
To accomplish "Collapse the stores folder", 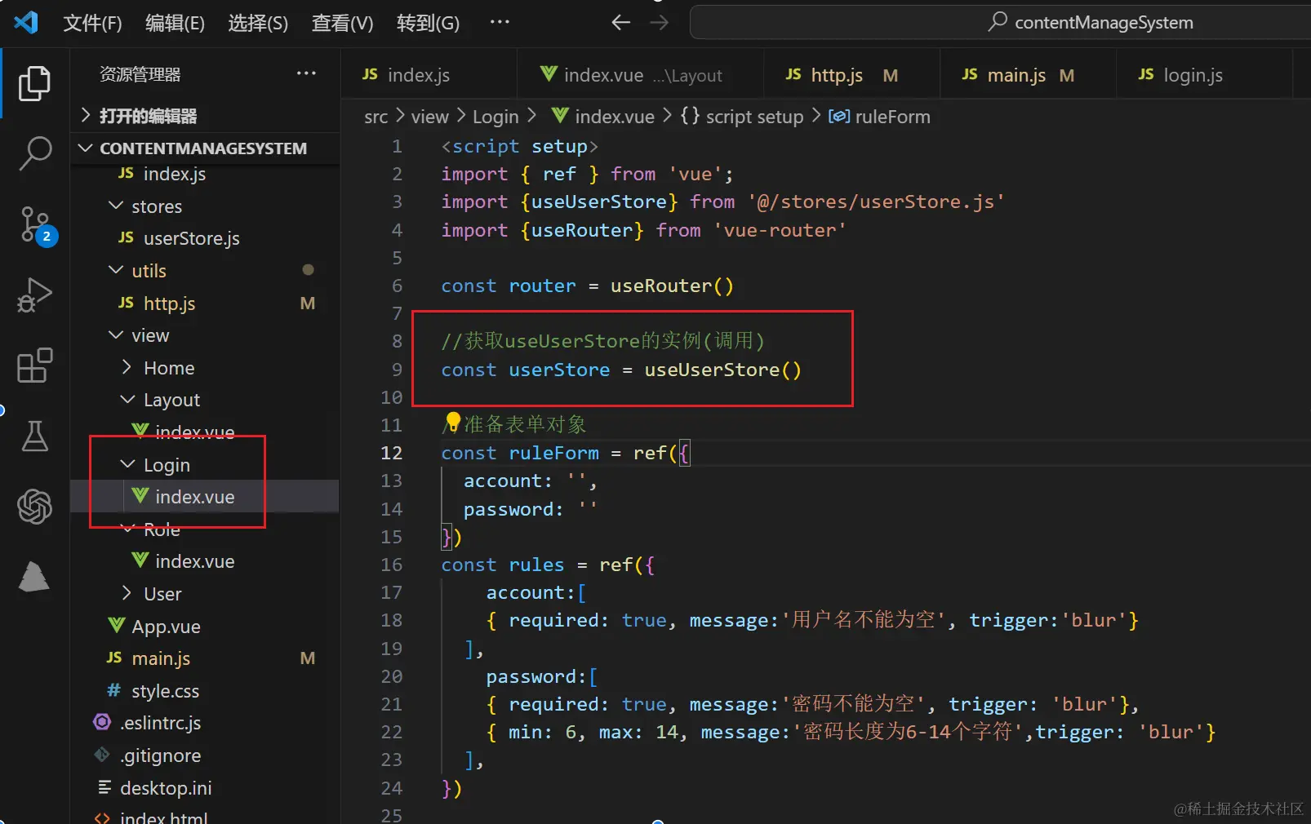I will [x=117, y=206].
